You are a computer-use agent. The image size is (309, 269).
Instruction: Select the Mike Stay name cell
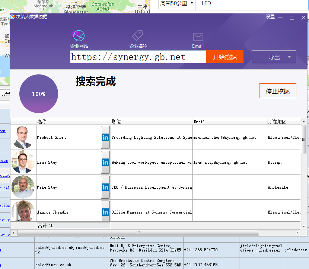click(x=69, y=187)
